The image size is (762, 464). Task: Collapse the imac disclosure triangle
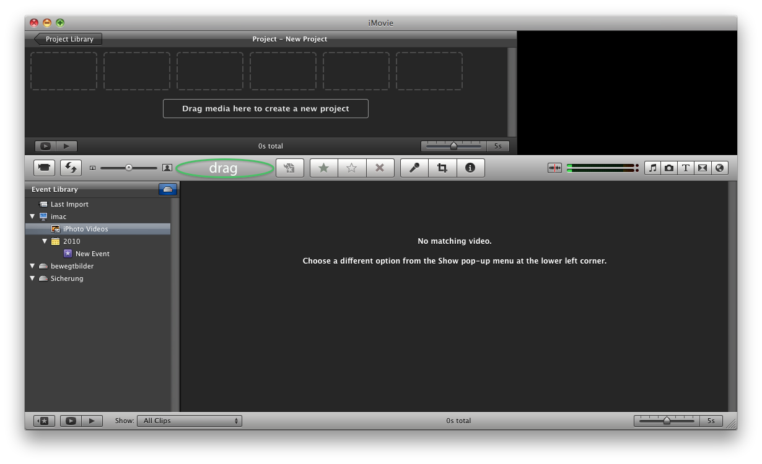coord(32,217)
